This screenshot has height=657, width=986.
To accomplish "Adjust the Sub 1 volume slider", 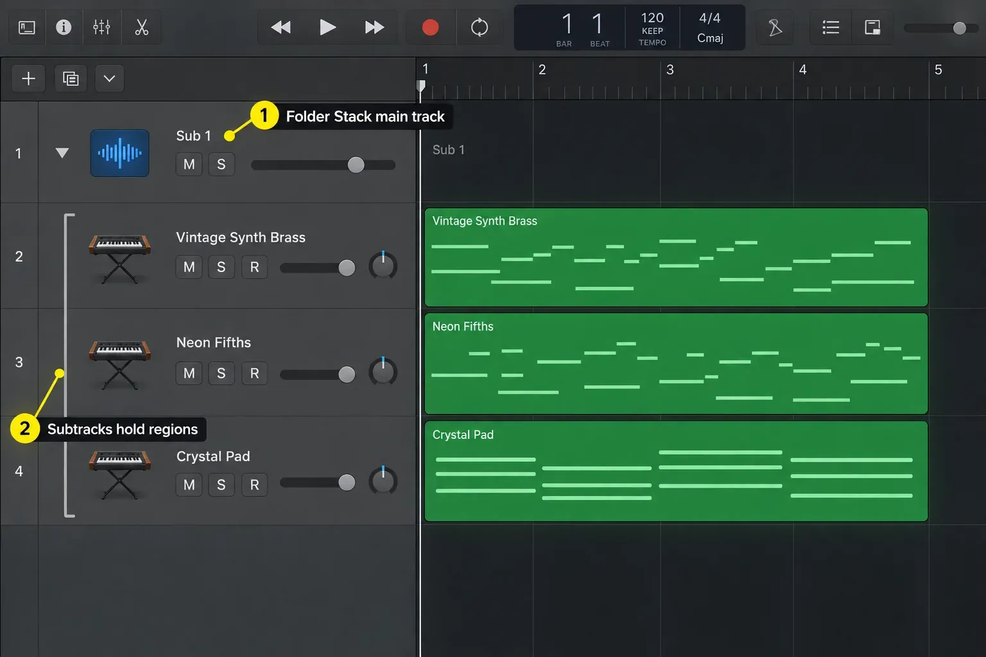I will [x=324, y=165].
